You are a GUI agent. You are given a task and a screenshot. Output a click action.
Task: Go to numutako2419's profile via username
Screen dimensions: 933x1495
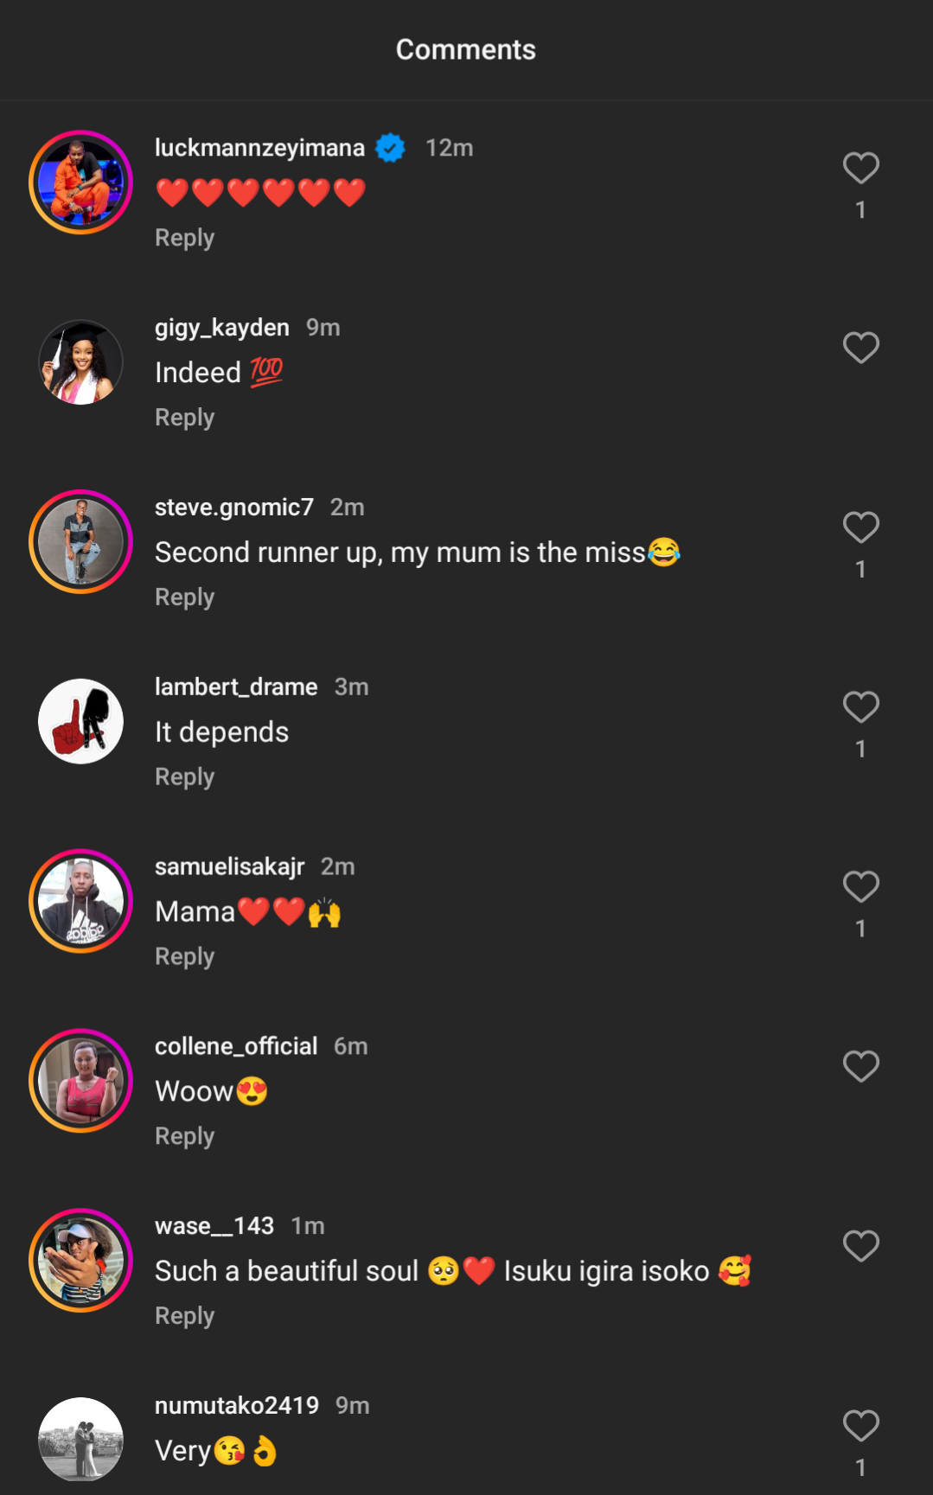coord(236,1406)
